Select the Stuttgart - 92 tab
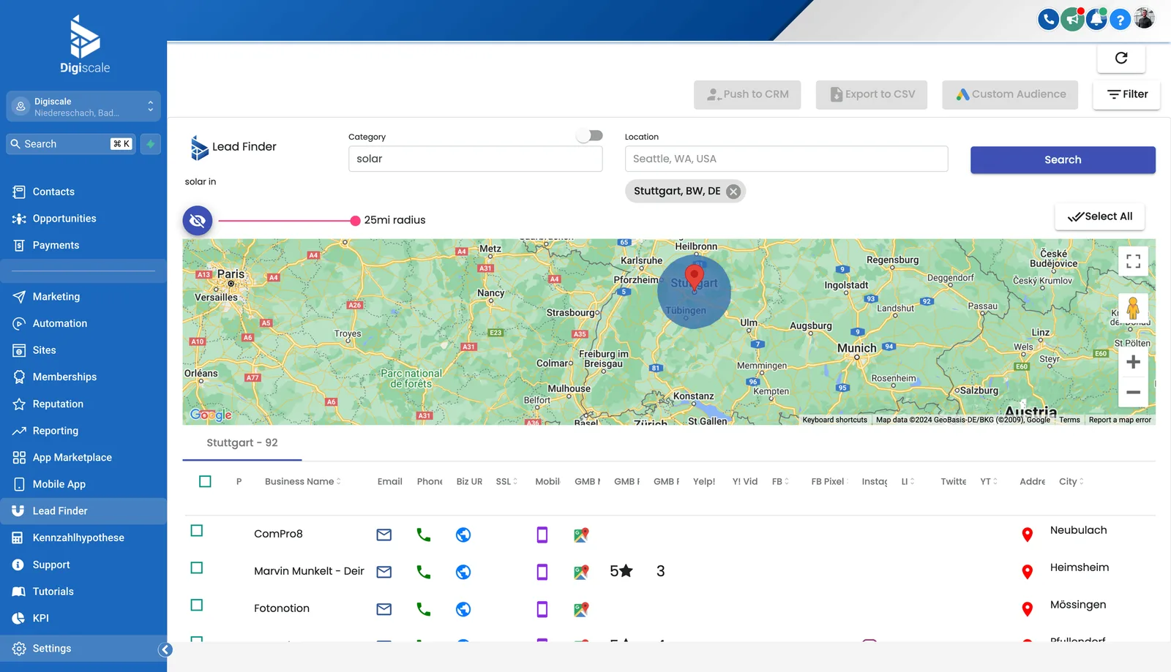1171x672 pixels. pos(242,443)
